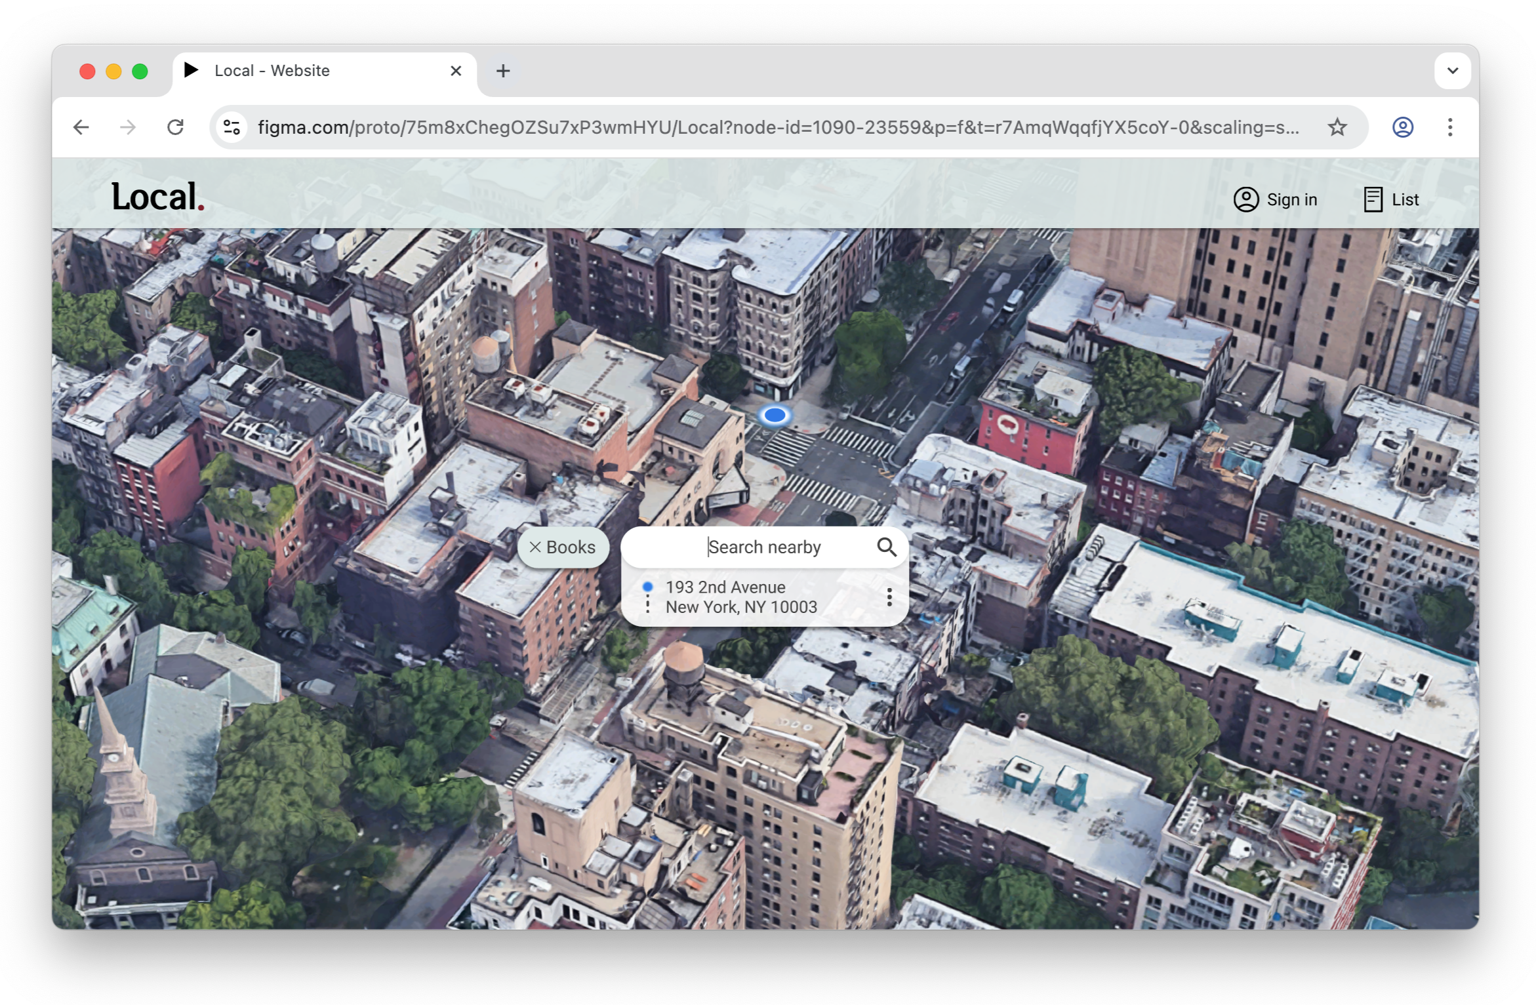Open the List view icon
This screenshot has width=1536, height=1005.
(x=1373, y=199)
